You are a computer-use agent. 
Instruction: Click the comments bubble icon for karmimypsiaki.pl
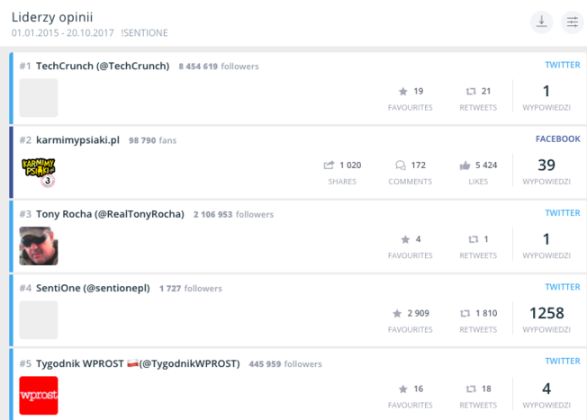(400, 165)
